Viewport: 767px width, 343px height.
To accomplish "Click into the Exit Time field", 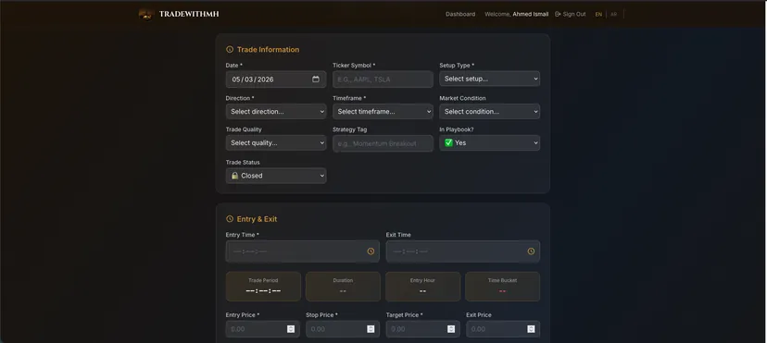I will click(463, 251).
